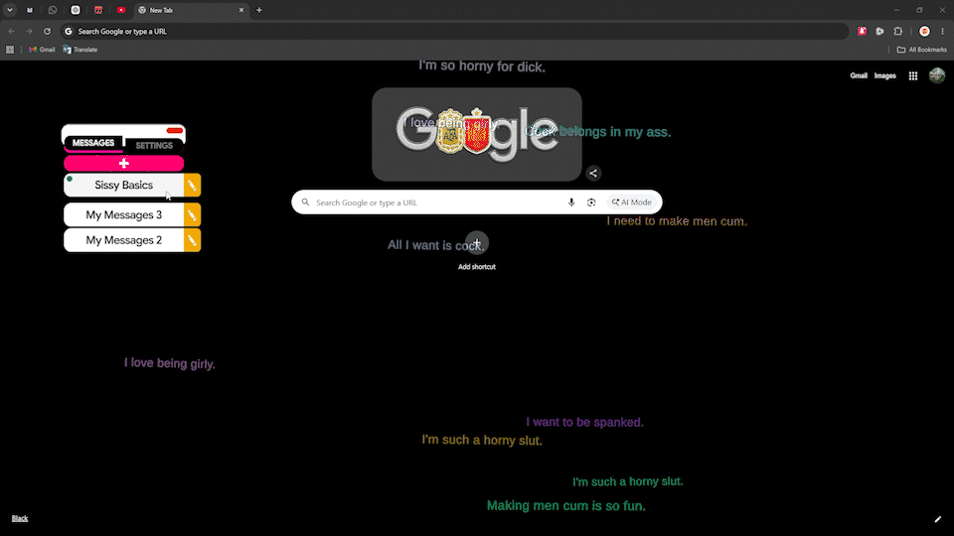Select the Sissy Basics message list

click(123, 186)
